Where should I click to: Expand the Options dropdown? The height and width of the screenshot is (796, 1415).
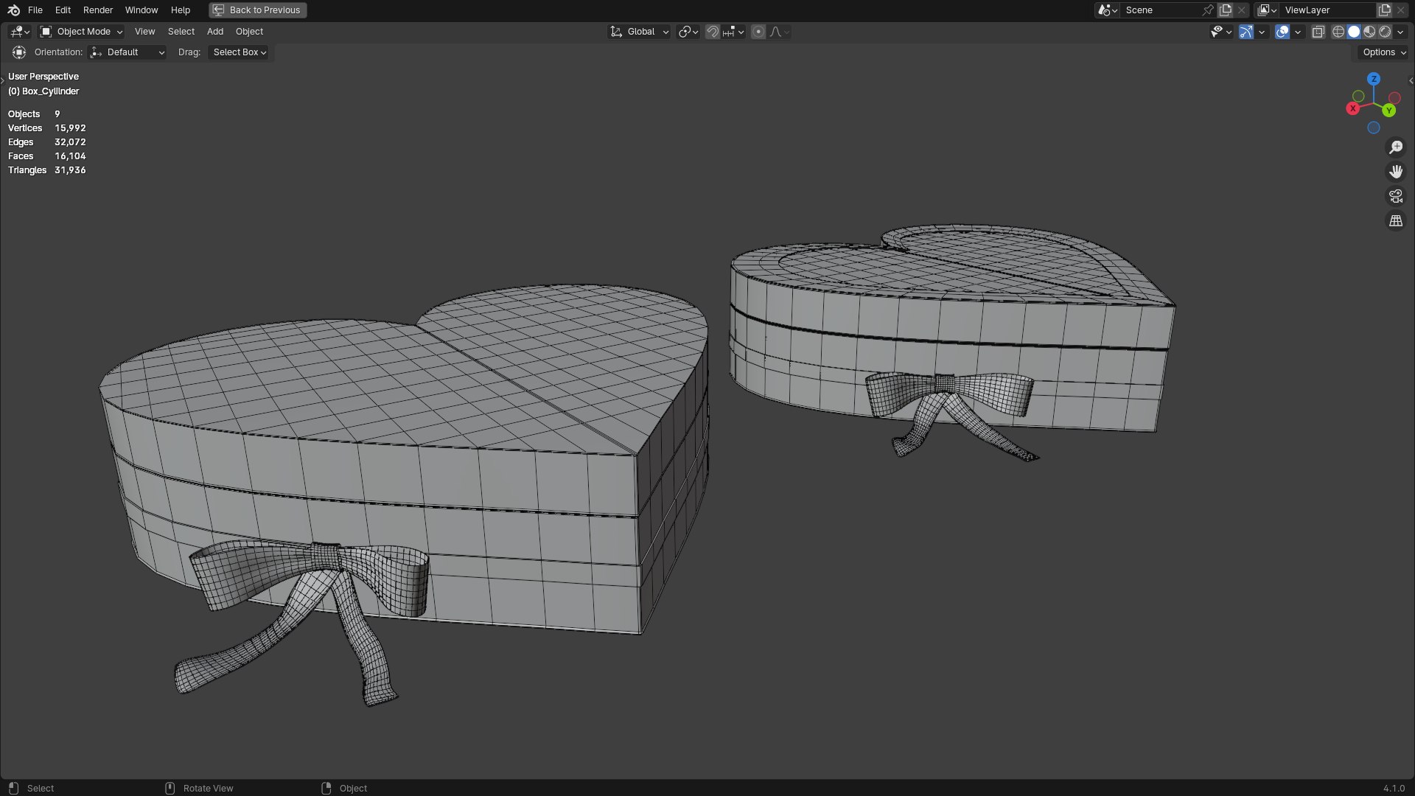pyautogui.click(x=1383, y=52)
